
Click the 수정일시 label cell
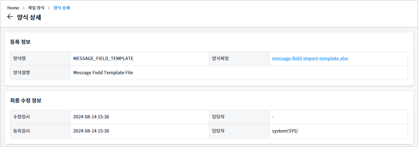[x=40, y=117]
